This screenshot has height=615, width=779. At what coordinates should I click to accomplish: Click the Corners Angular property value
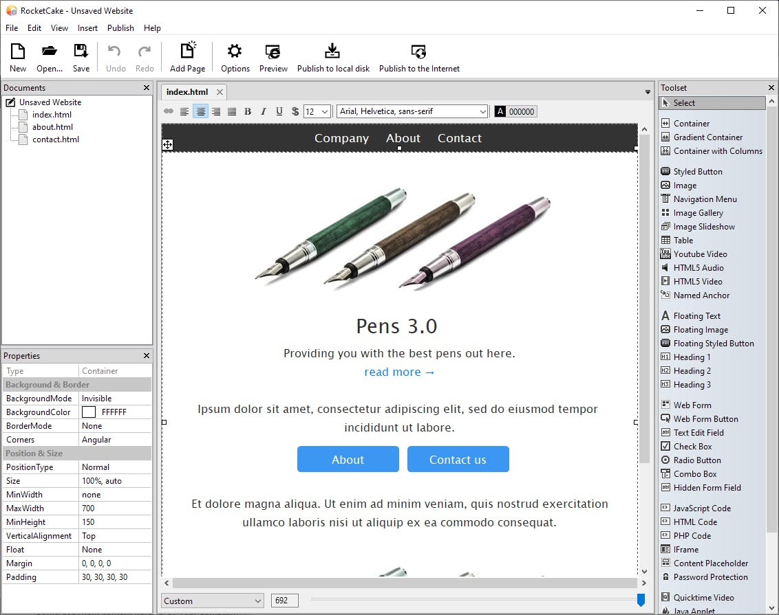[115, 440]
